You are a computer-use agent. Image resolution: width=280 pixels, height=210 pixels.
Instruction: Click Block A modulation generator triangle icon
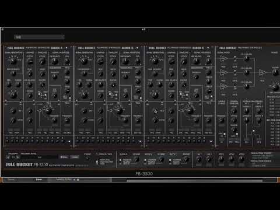point(39,111)
